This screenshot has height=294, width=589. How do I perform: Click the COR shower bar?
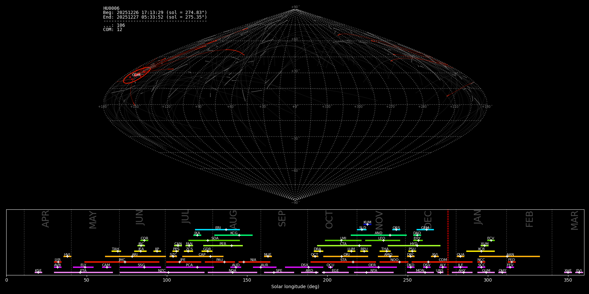[144, 240]
